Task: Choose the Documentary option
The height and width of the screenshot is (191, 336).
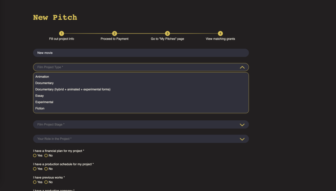Action: pos(44,83)
